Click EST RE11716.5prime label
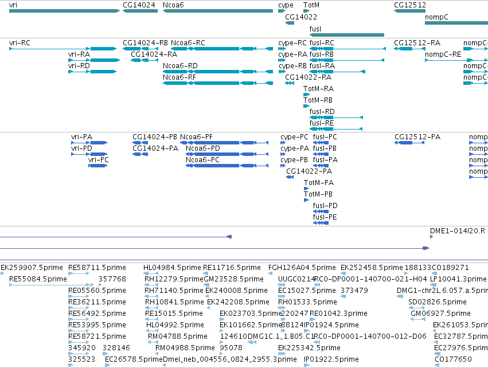Screen dimensions: 488x368 [232, 268]
